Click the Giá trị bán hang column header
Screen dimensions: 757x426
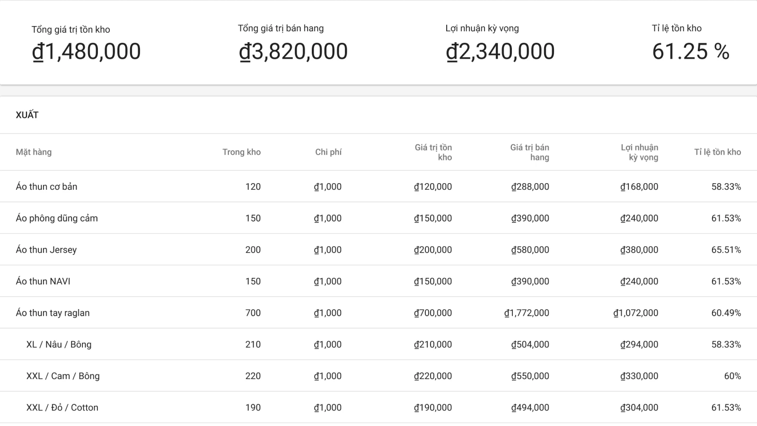tap(529, 152)
